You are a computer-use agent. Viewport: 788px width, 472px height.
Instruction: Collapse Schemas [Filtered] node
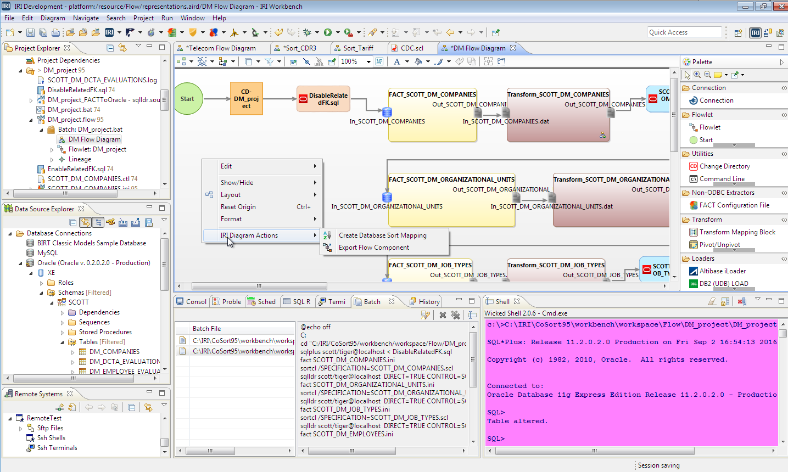[x=41, y=293]
